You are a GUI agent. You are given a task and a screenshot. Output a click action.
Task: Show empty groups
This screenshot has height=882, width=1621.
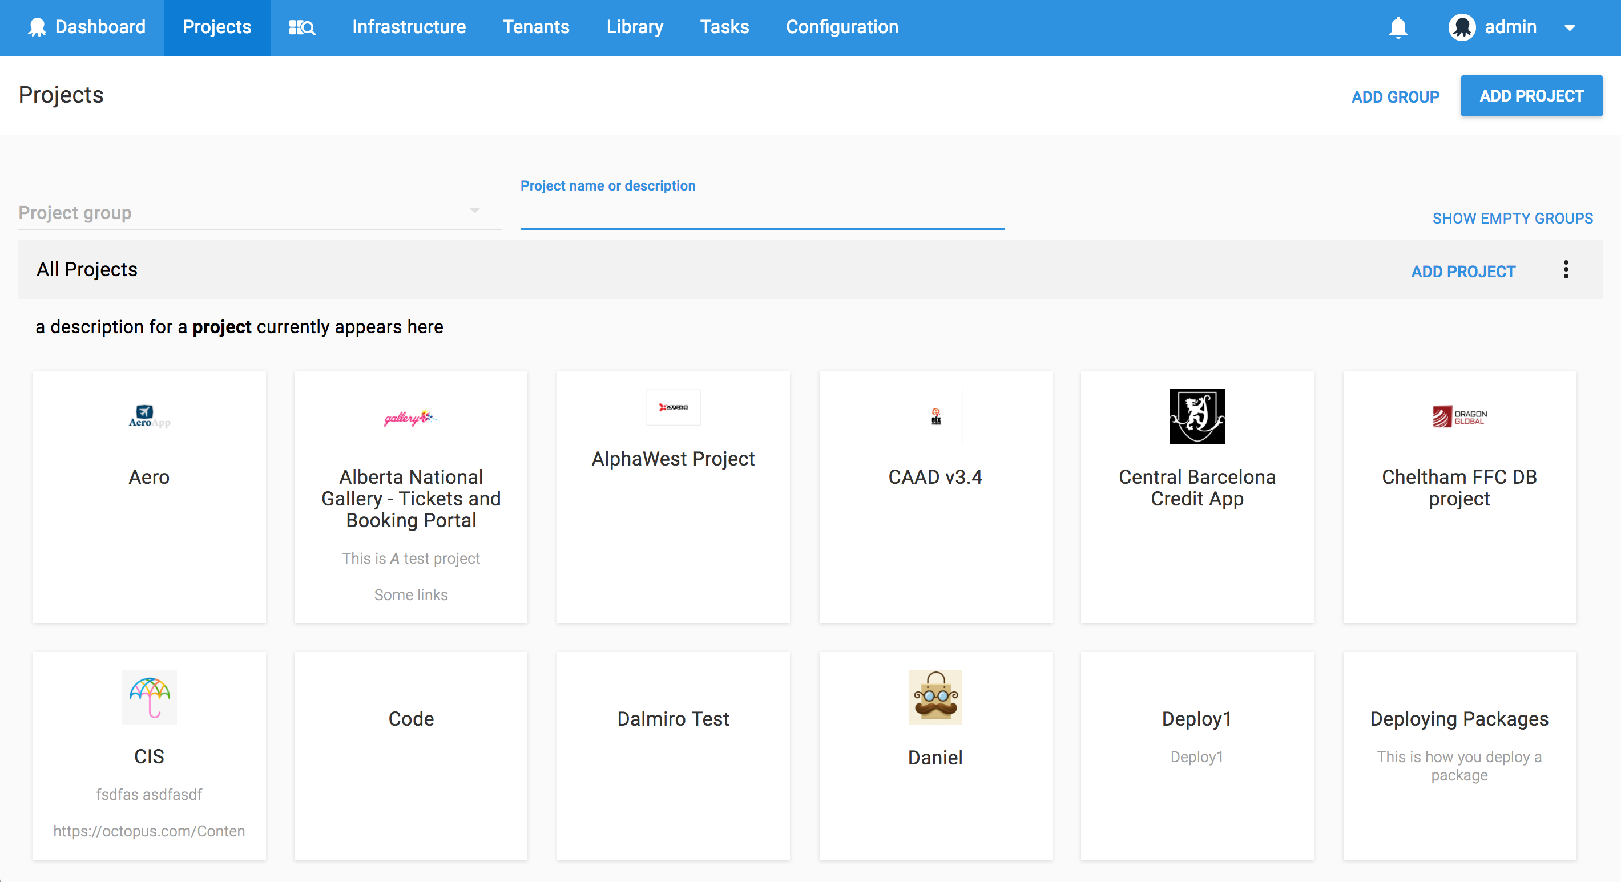coord(1513,219)
